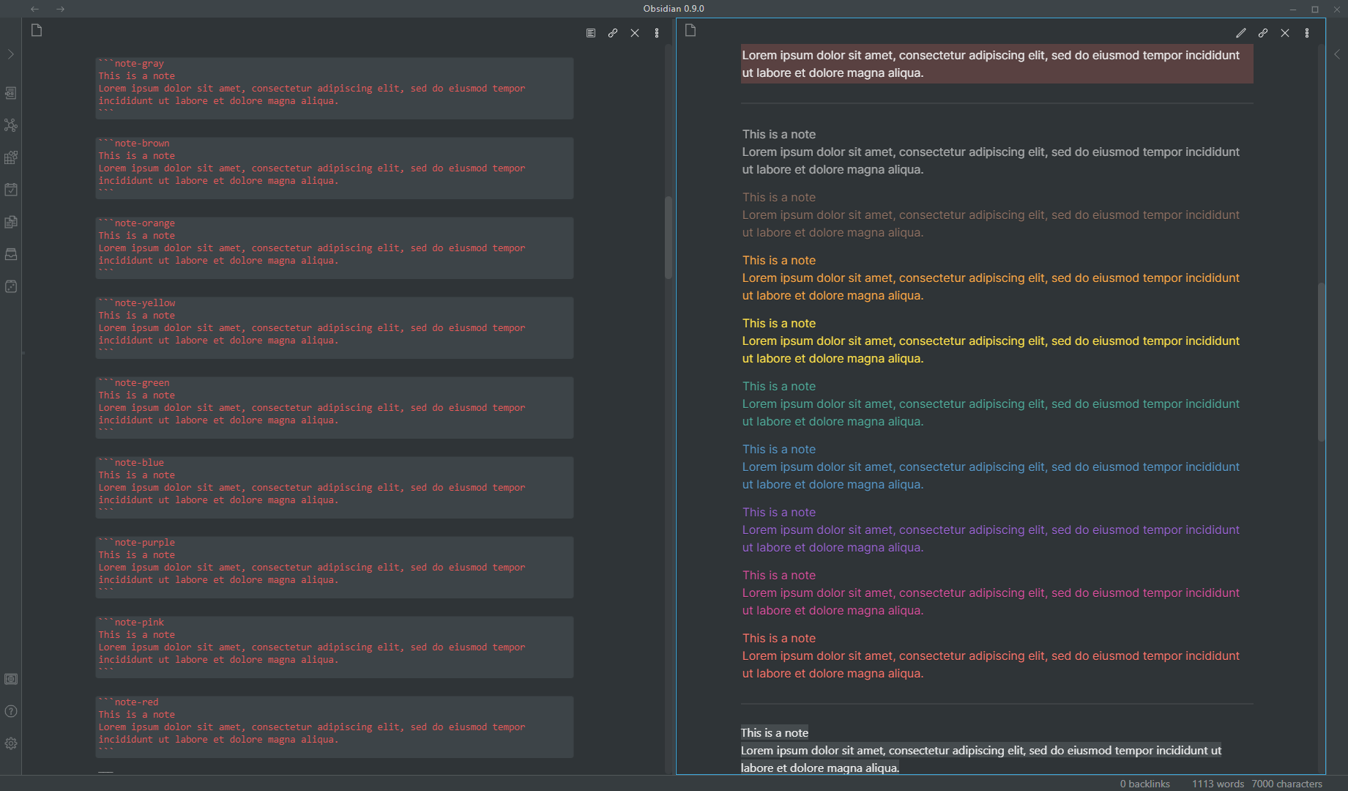The width and height of the screenshot is (1348, 791).
Task: Click the insert template ribbon icon
Action: click(x=11, y=222)
